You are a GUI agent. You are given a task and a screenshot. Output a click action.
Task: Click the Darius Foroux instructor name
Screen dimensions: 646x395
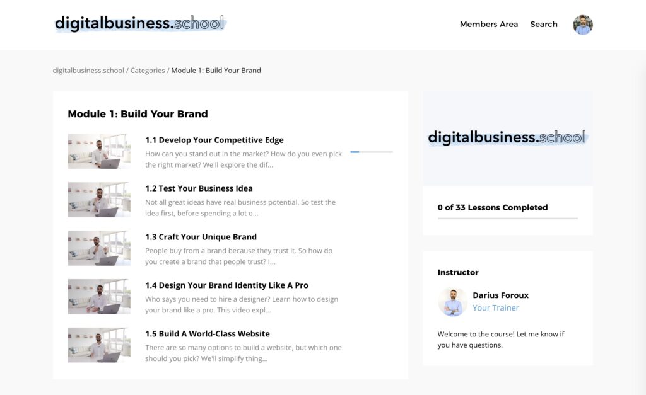tap(500, 295)
